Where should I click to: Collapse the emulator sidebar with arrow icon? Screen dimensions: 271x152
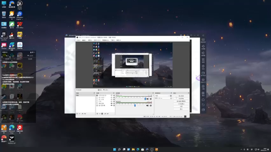pos(203,35)
